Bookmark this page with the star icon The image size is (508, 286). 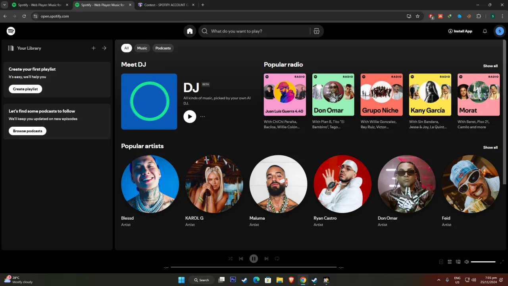coord(418,16)
